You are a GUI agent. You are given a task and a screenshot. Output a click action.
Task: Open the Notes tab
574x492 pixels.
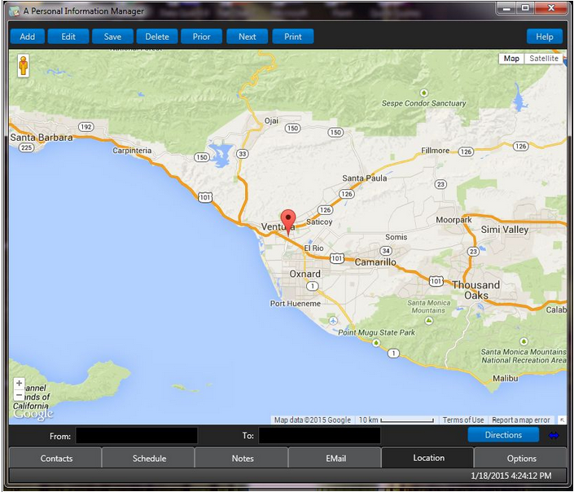243,459
